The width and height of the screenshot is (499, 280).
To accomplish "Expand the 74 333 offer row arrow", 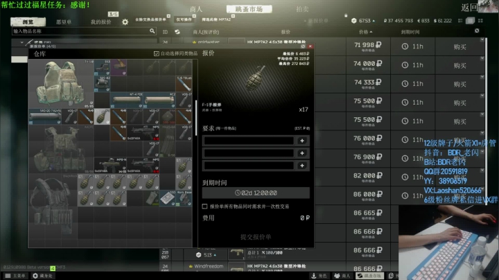I will pyautogui.click(x=482, y=77).
